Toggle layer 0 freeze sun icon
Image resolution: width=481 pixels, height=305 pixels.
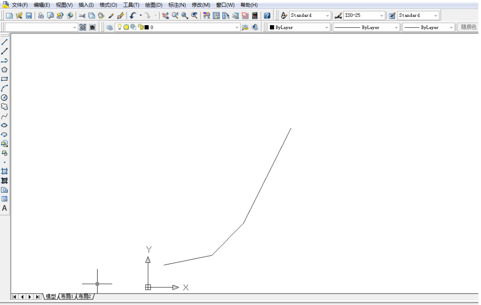(x=126, y=27)
